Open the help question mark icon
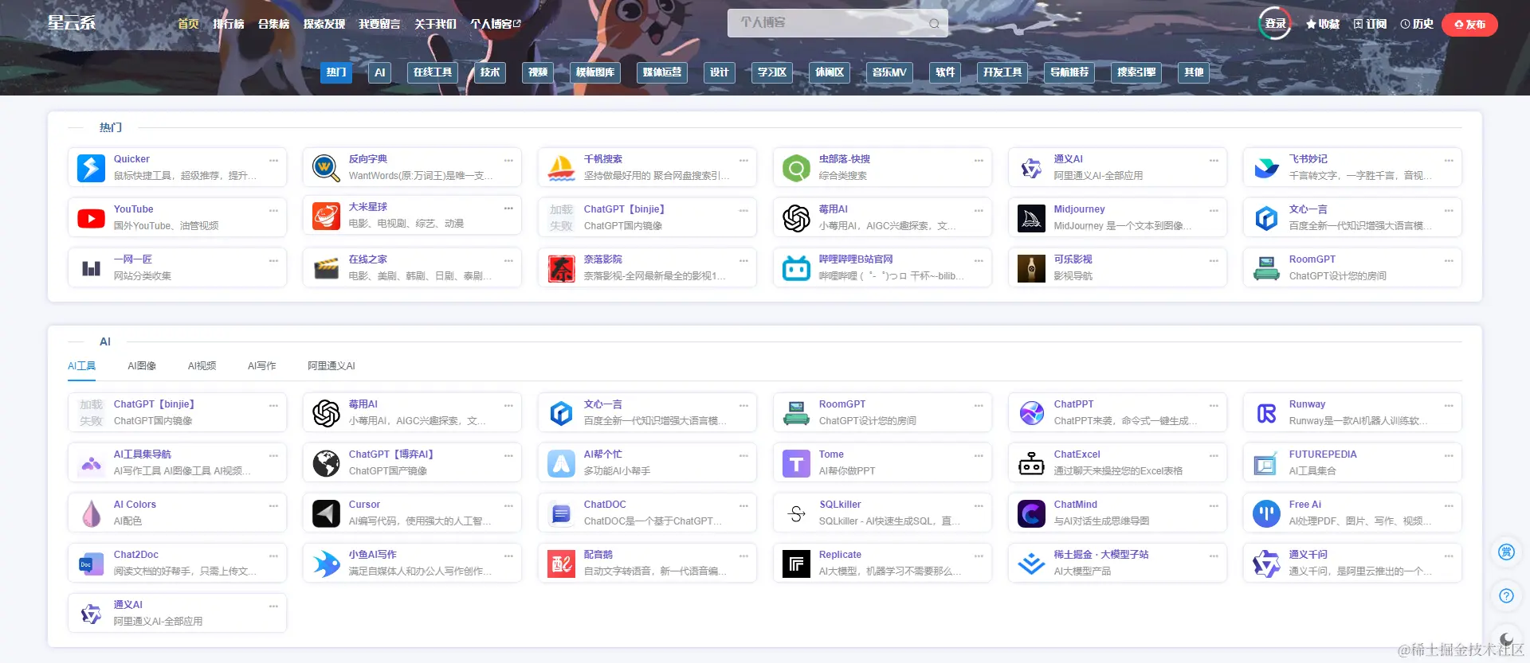The height and width of the screenshot is (663, 1530). (1506, 595)
